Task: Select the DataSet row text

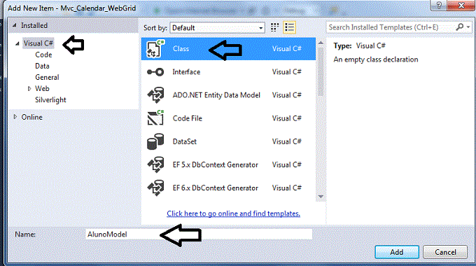Action: (x=185, y=141)
